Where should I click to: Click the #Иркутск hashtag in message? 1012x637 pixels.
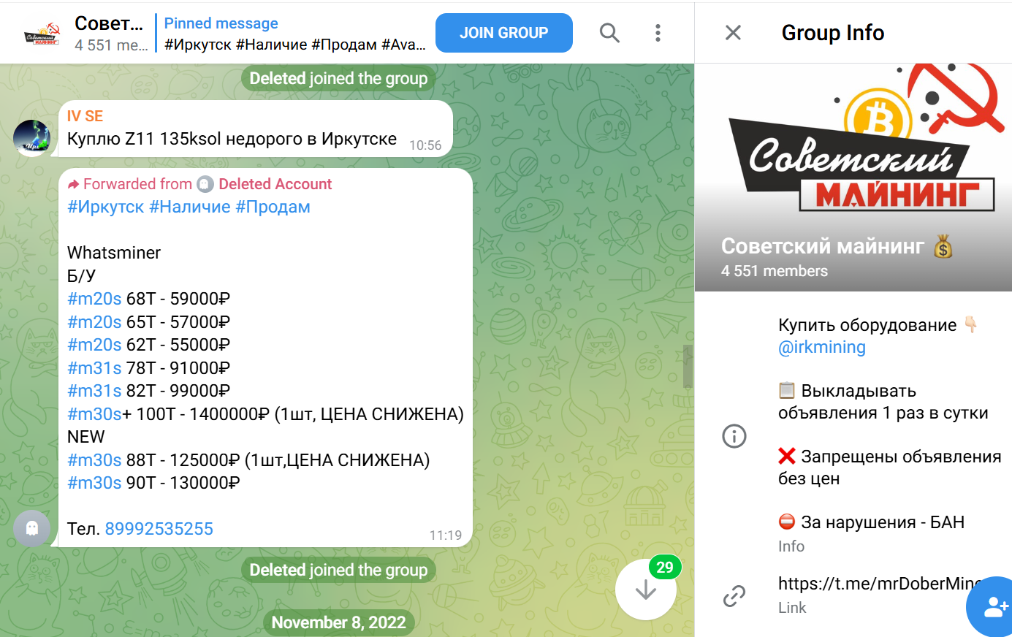coord(106,207)
